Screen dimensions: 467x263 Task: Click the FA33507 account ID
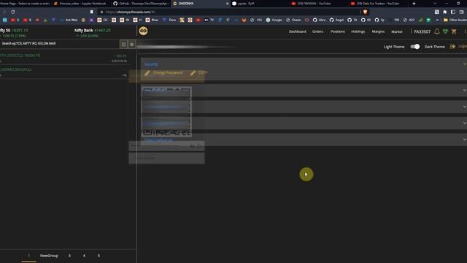[422, 31]
